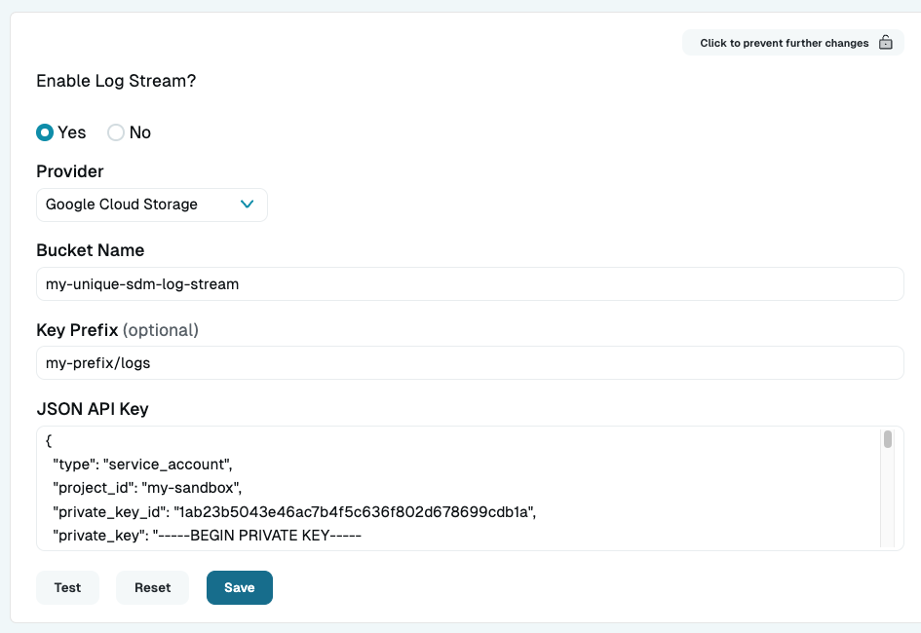The width and height of the screenshot is (921, 633).
Task: Select the Yes radio button
Action: point(45,132)
